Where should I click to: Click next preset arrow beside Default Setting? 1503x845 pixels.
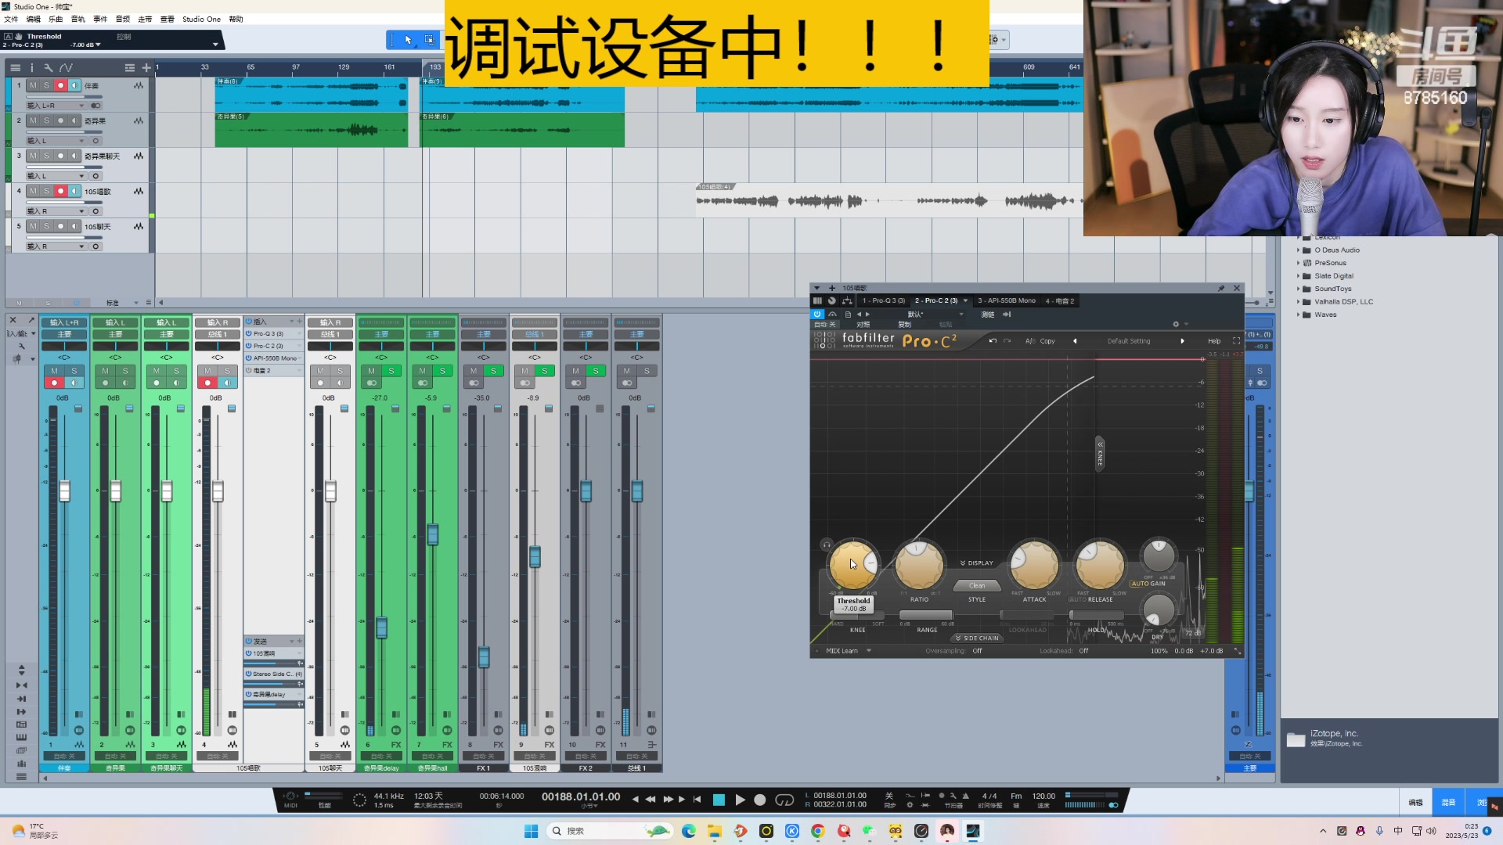coord(1182,341)
